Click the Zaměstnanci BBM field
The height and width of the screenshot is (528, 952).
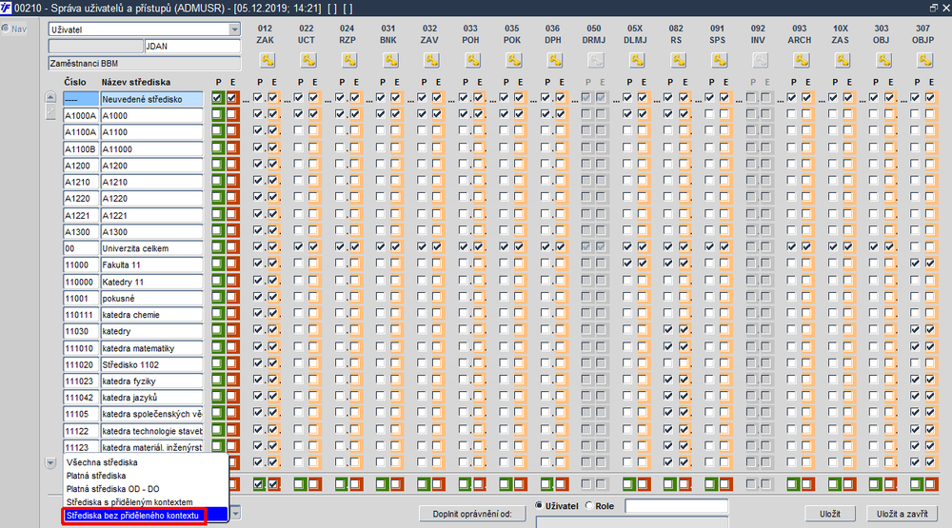145,63
